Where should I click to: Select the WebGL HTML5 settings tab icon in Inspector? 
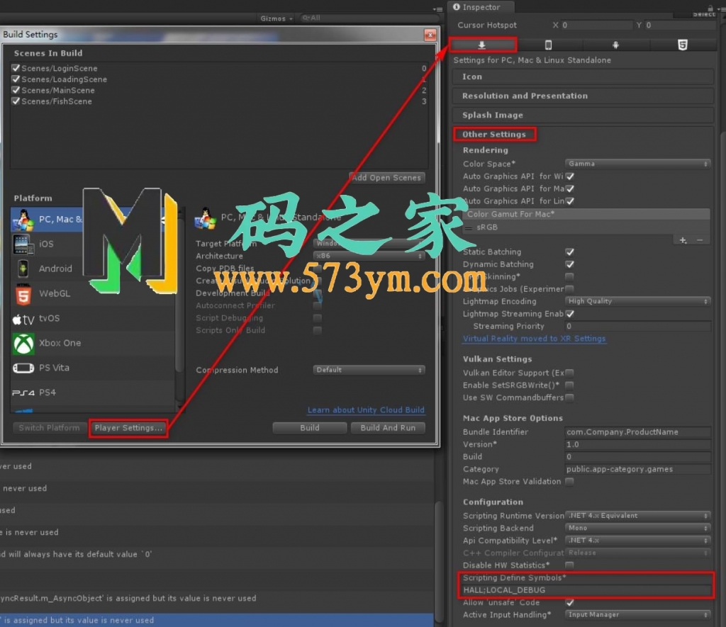pos(683,45)
